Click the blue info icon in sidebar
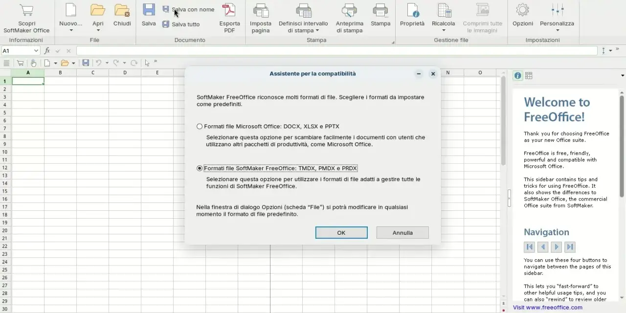This screenshot has height=313, width=626. pos(517,75)
